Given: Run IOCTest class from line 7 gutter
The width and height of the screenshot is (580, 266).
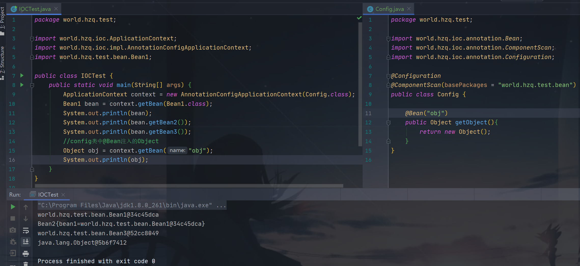Looking at the screenshot, I should coord(22,76).
